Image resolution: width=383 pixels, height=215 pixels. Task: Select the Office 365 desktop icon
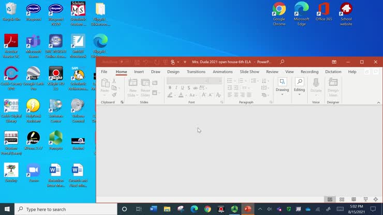tap(324, 13)
